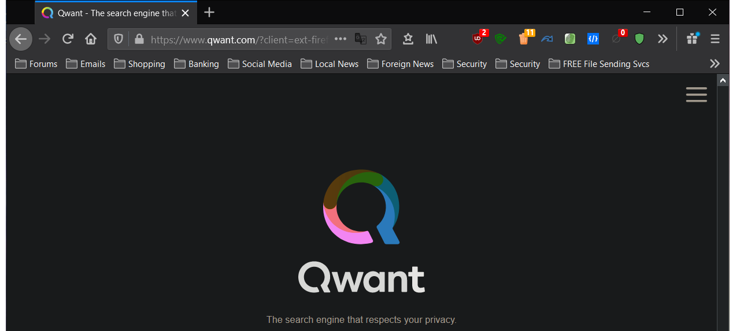
Task: Open the Firefox application hamburger menu
Action: click(715, 39)
